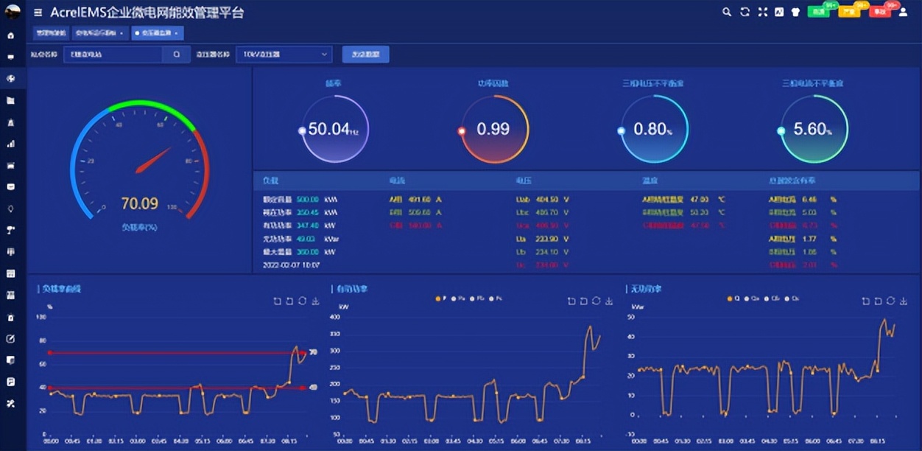Click the blue query button next to transformer dropdown
This screenshot has height=451, width=922.
365,54
